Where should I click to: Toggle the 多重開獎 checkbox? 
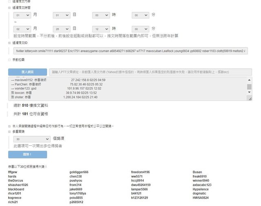[x=9, y=131]
